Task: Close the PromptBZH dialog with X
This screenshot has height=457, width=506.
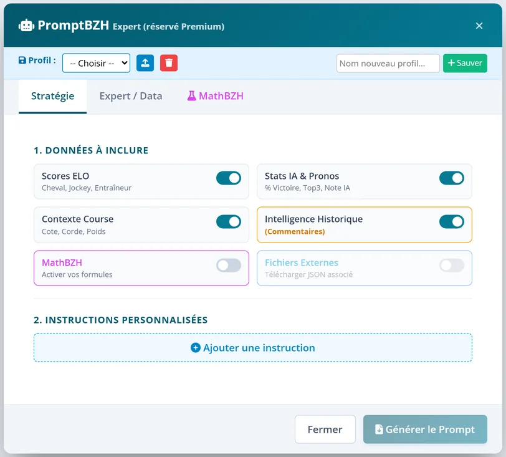Action: point(479,26)
